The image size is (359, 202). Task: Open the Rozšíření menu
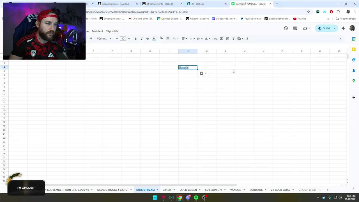click(x=97, y=31)
